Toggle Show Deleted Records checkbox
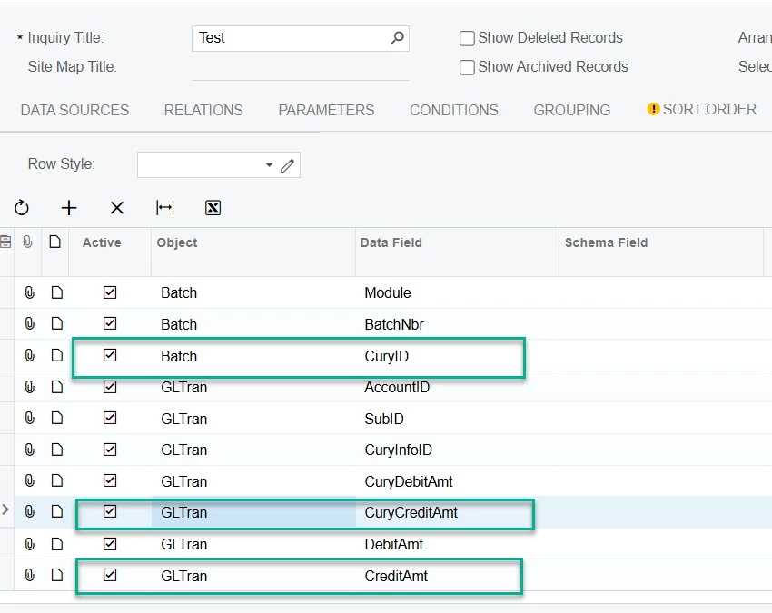The width and height of the screenshot is (772, 613). point(468,38)
